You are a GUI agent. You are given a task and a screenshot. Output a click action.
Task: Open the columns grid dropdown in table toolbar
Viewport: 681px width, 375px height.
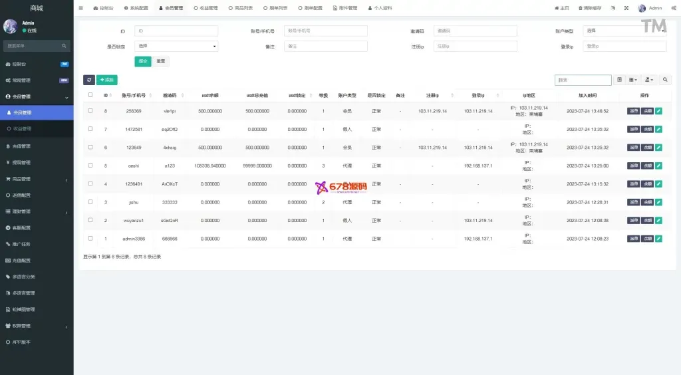[633, 80]
